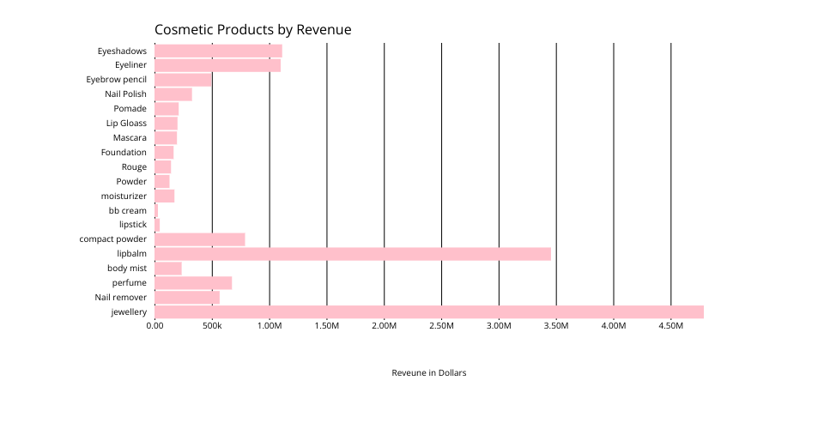This screenshot has height=429, width=824.
Task: Select the 500k x-axis tick label
Action: 212,327
